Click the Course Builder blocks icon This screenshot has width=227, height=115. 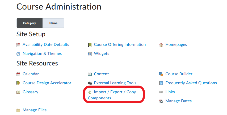click(161, 74)
